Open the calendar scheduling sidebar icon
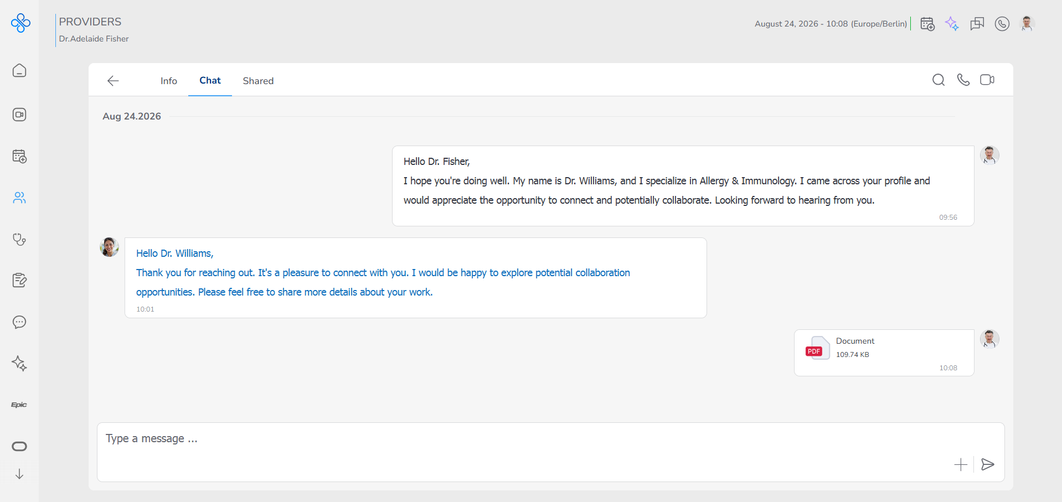 [x=19, y=156]
